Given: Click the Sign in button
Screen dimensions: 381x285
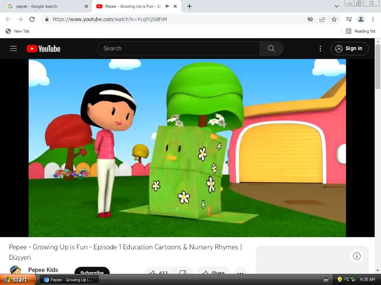Looking at the screenshot, I should 349,49.
